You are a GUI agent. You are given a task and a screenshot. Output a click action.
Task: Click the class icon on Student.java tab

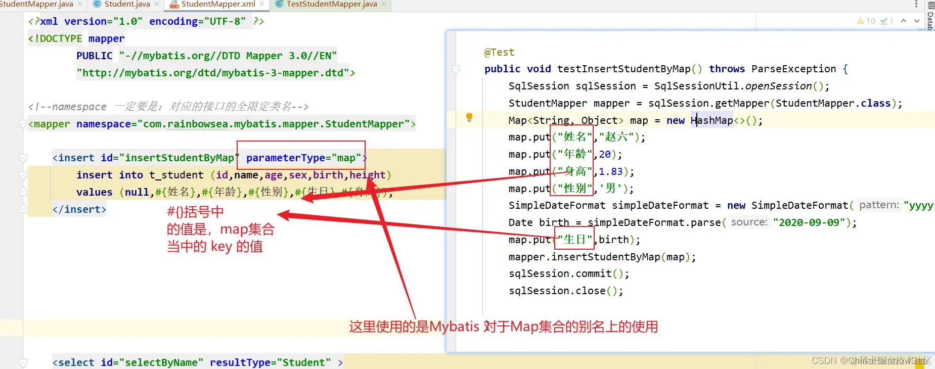[x=97, y=4]
